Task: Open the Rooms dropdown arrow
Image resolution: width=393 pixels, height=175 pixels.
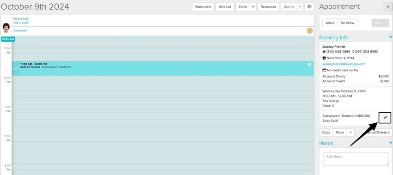Action: pos(300,7)
